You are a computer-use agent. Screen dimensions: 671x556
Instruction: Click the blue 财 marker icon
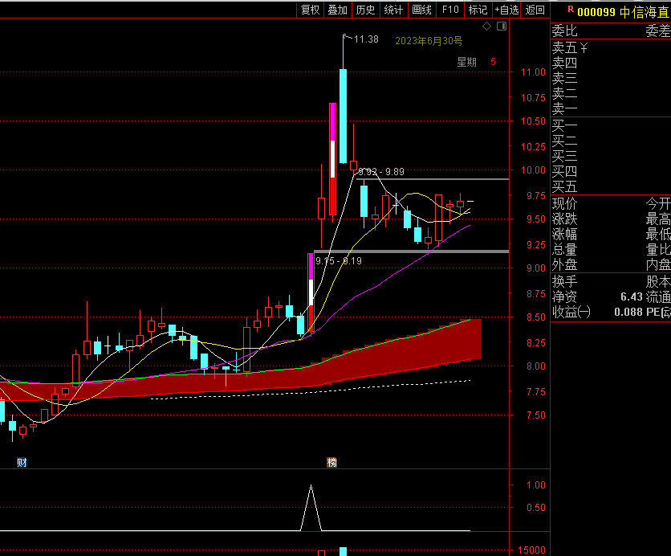click(x=22, y=463)
